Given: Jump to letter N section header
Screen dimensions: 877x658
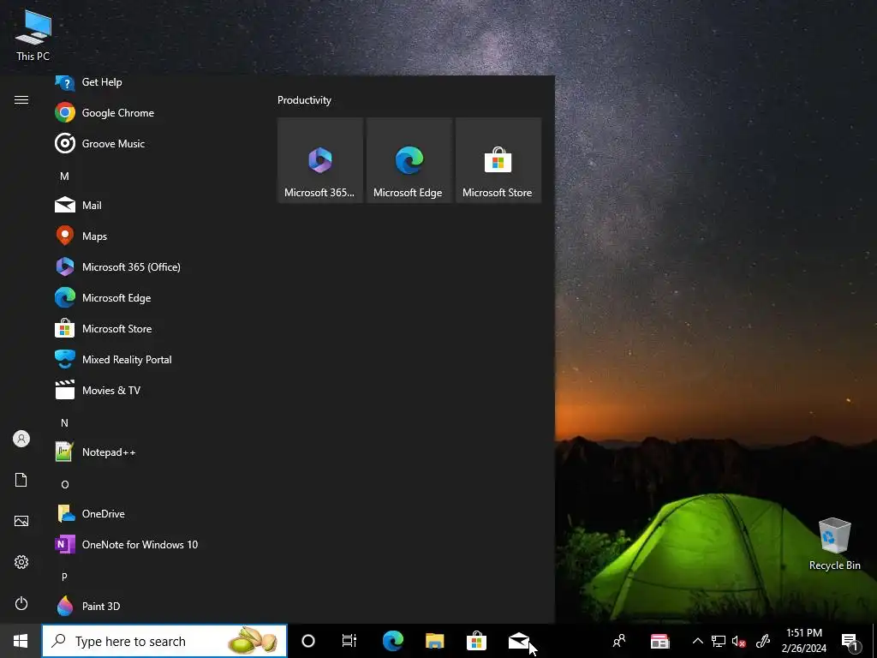Looking at the screenshot, I should (64, 423).
